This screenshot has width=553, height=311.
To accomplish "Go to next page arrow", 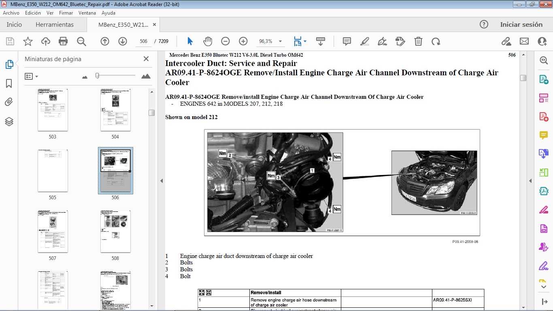I will point(123,41).
